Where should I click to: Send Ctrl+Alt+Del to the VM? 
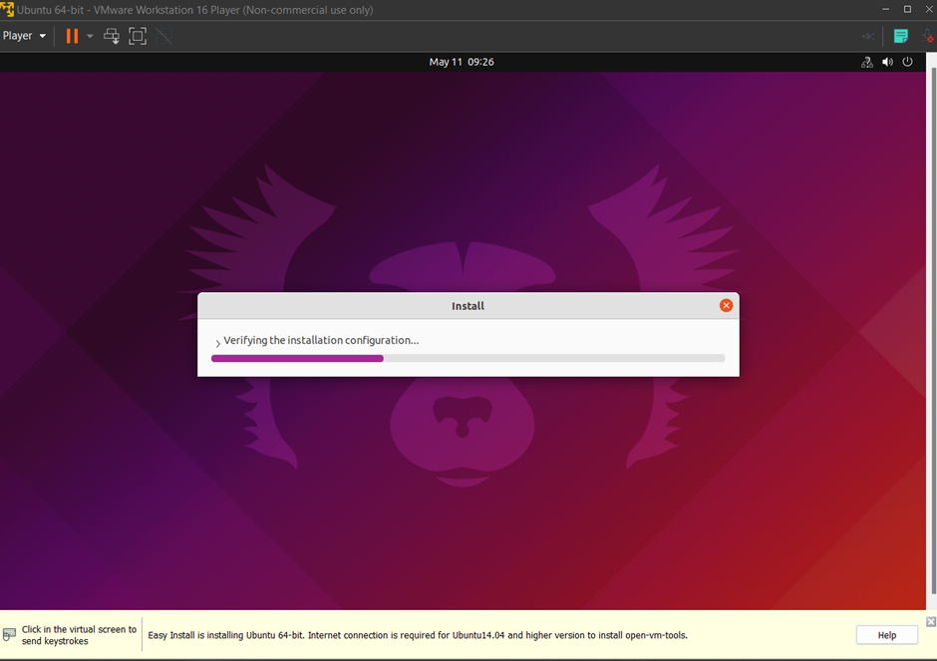pyautogui.click(x=112, y=36)
